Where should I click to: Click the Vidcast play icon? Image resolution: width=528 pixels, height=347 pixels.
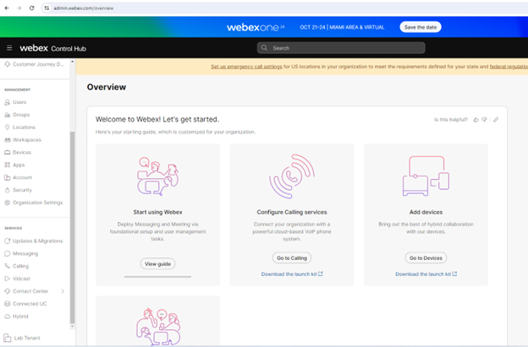7,279
